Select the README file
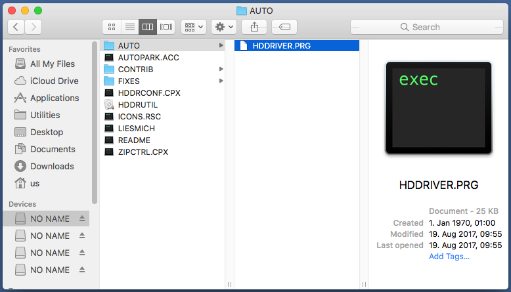The width and height of the screenshot is (511, 292). coord(163,140)
